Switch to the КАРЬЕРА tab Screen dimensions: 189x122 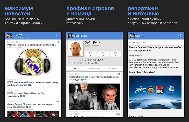click(x=113, y=68)
